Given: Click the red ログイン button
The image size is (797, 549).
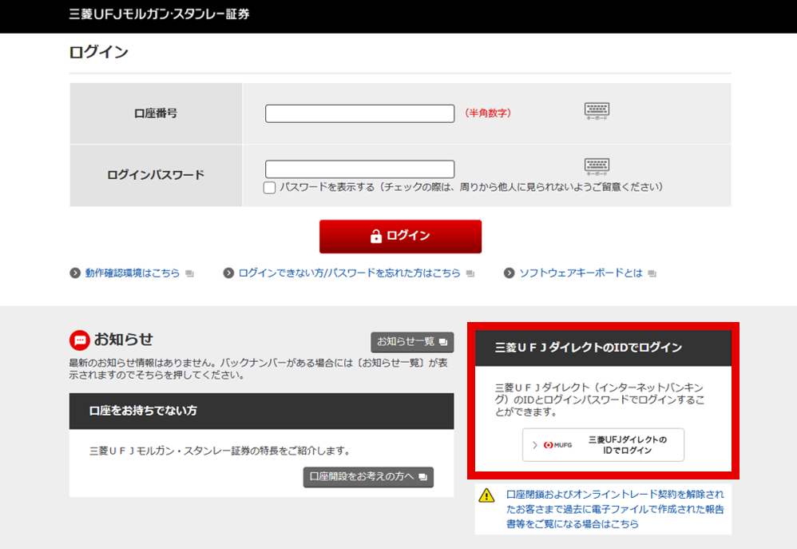Looking at the screenshot, I should point(401,237).
